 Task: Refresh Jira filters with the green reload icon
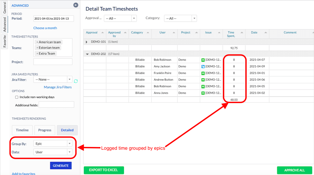tap(76, 81)
